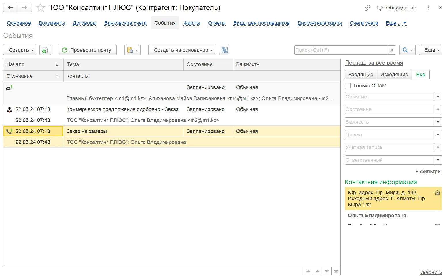The image size is (447, 278).
Task: Click the magnifier search button
Action: click(x=407, y=50)
